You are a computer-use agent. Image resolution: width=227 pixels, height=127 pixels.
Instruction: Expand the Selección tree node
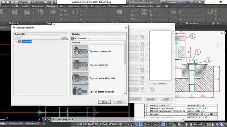pyautogui.click(x=16, y=42)
